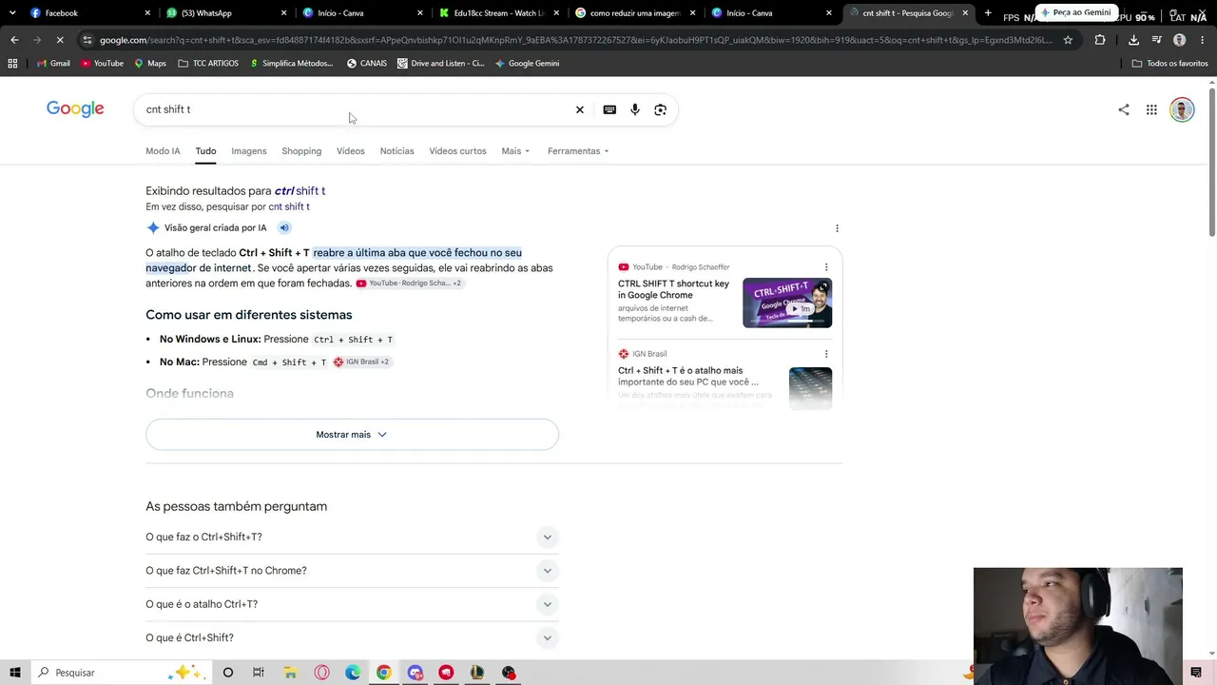Close the WhatsApp browser tab

[284, 13]
